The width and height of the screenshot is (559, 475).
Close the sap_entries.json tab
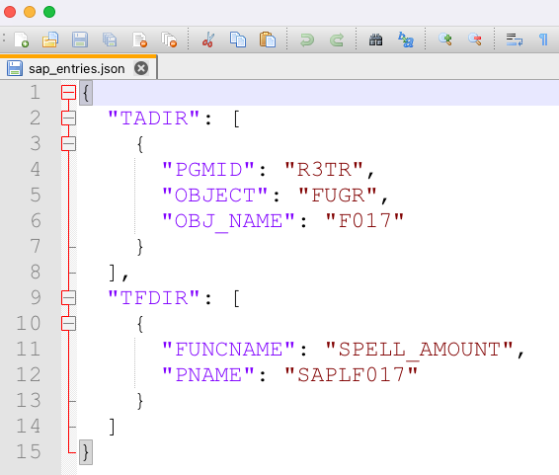coord(141,68)
